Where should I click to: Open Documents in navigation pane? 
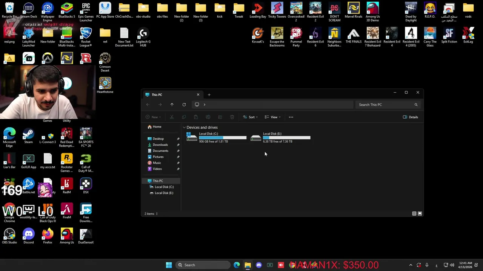[x=160, y=151]
